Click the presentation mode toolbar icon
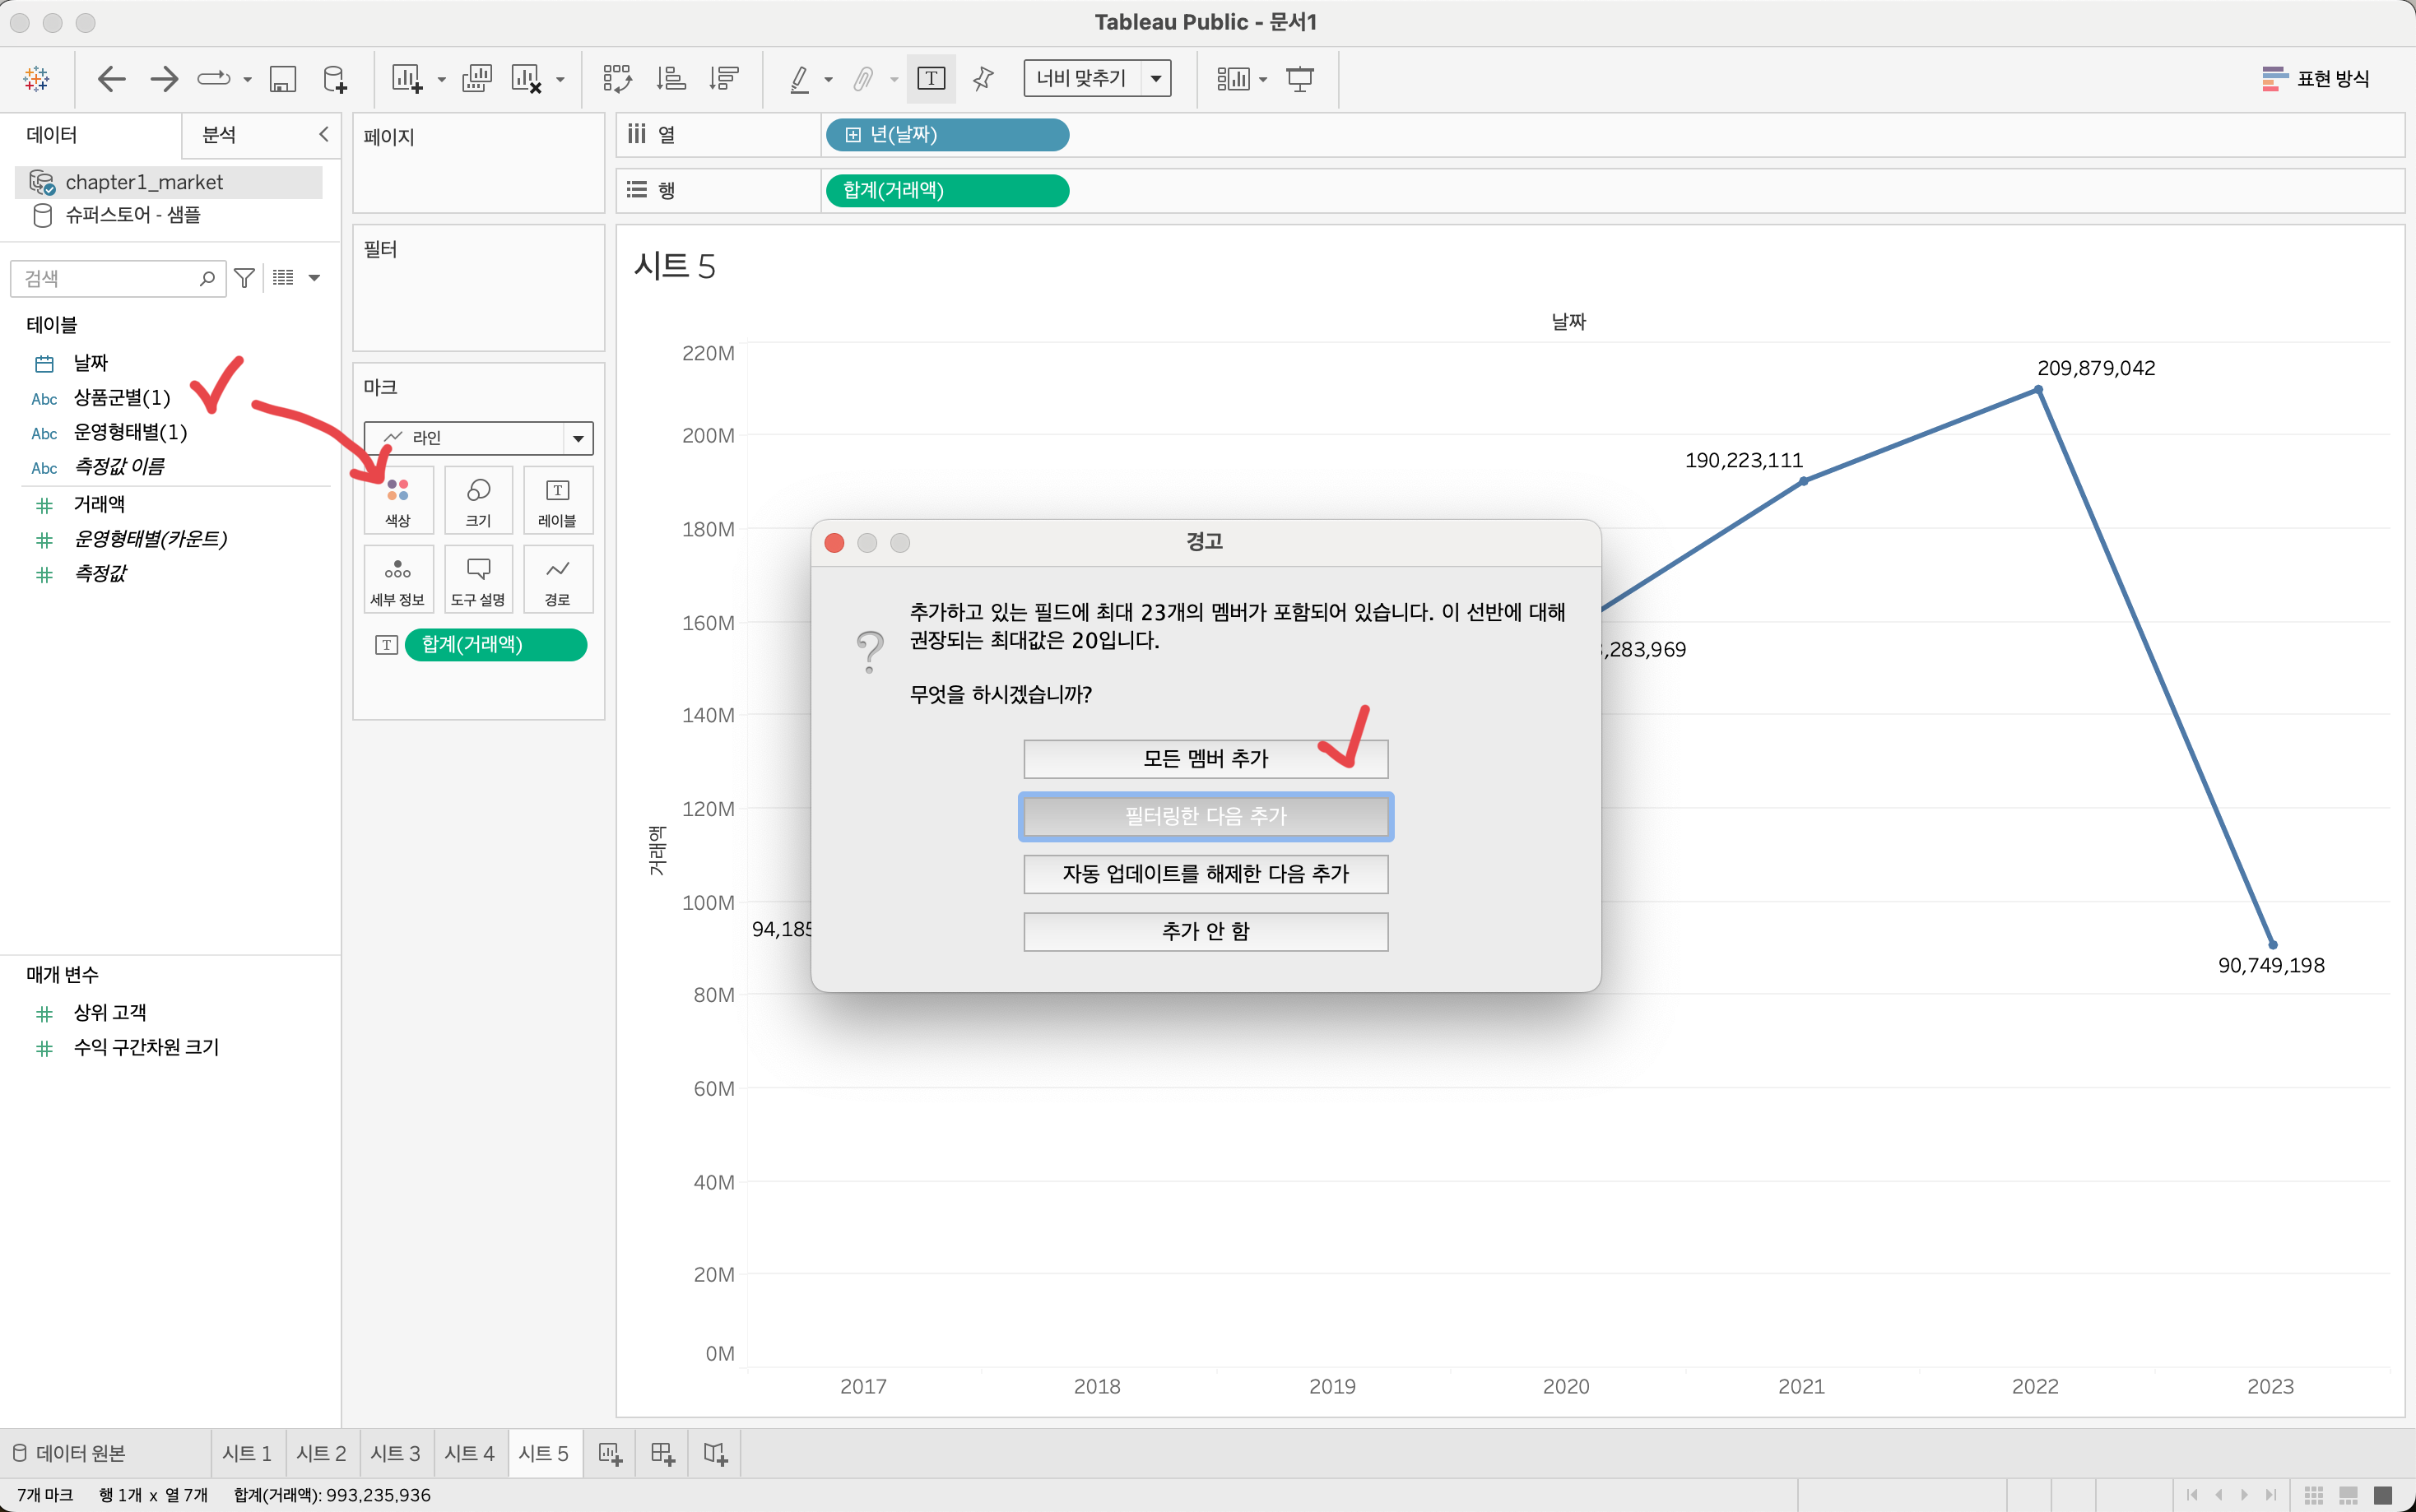Image resolution: width=2416 pixels, height=1512 pixels. [x=1299, y=78]
